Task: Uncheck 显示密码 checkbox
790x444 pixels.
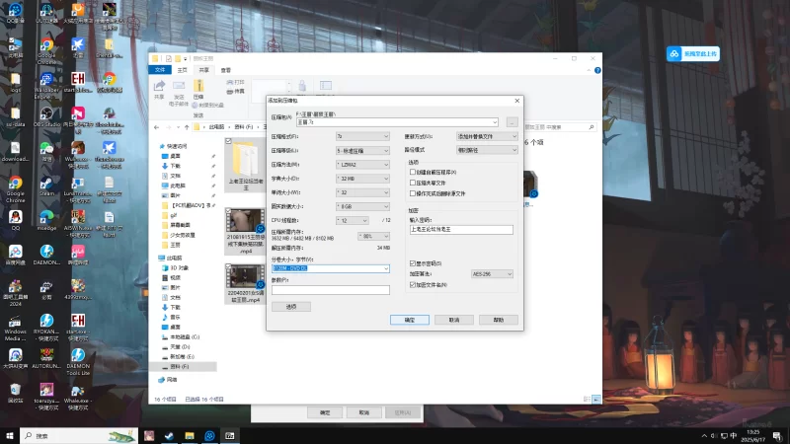Action: pyautogui.click(x=413, y=263)
